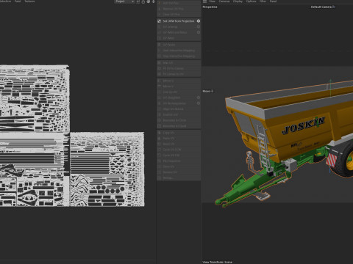The height and width of the screenshot is (264, 353).
Task: Click the Cycle UV CW icon
Action: [159, 155]
